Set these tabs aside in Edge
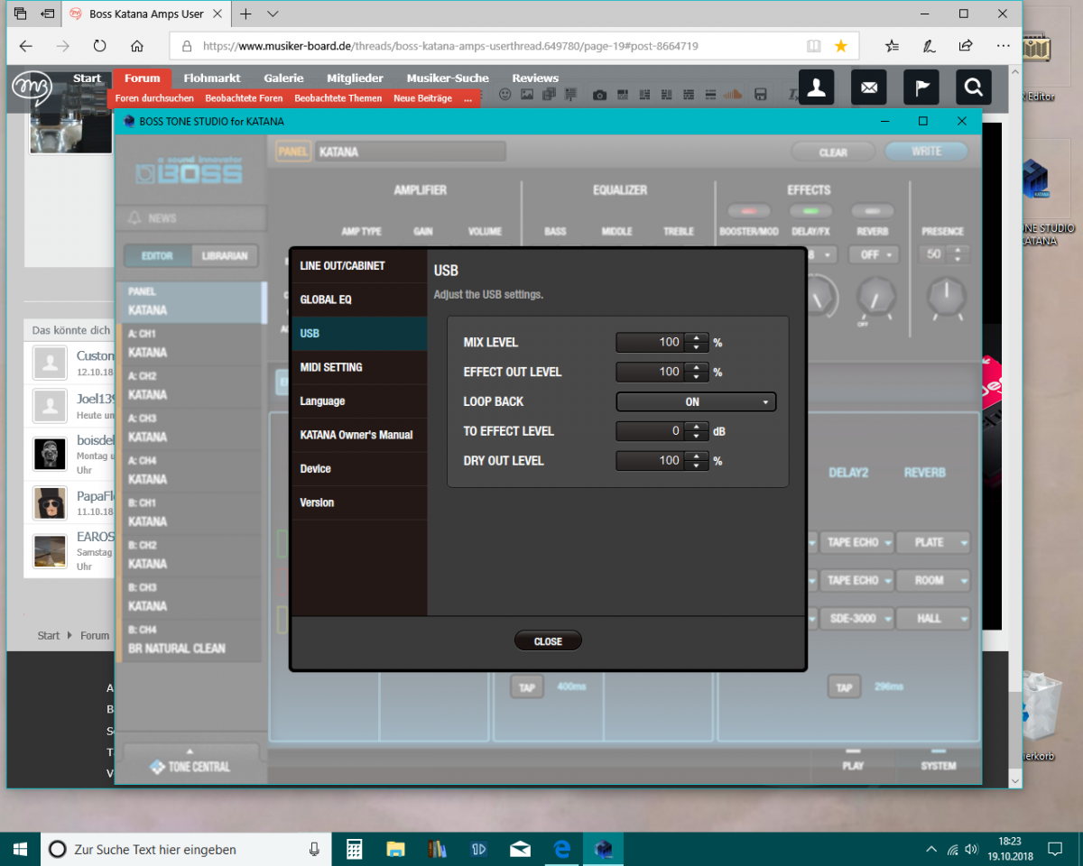1083x866 pixels. point(48,14)
